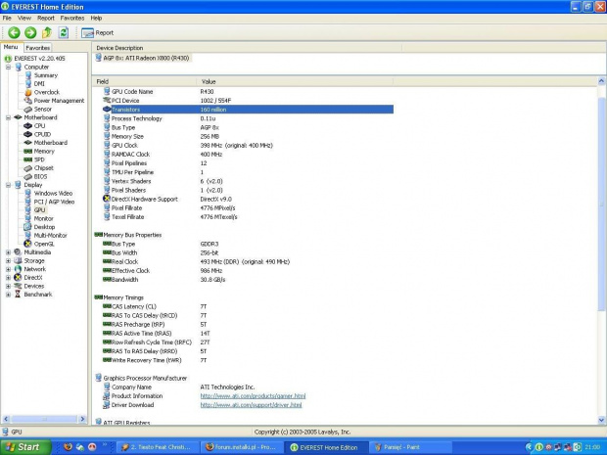607x455 pixels.
Task: Collapse the Motherboard tree node
Action: pos(8,117)
